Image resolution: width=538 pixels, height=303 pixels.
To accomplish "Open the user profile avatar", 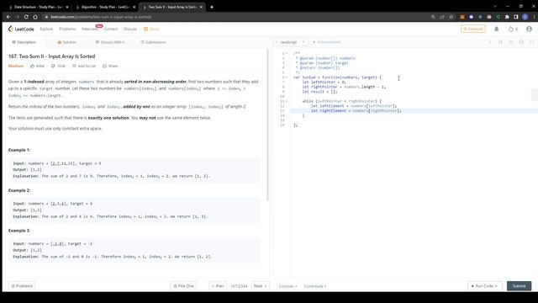I will pyautogui.click(x=529, y=29).
